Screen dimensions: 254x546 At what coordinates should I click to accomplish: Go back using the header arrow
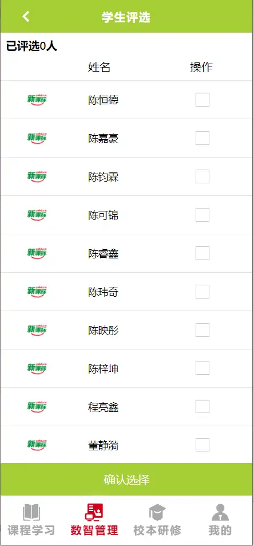point(26,17)
